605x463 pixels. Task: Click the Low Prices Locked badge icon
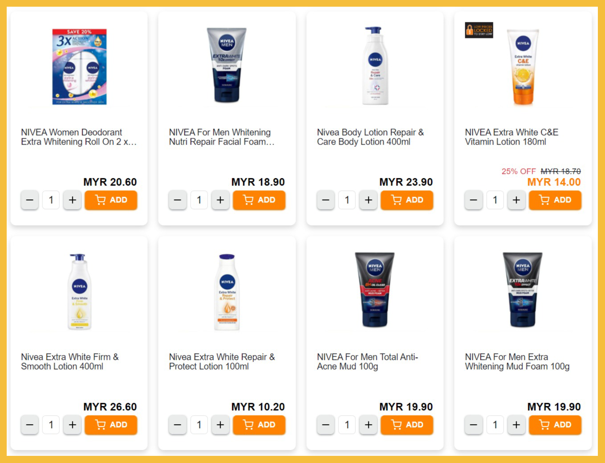479,30
